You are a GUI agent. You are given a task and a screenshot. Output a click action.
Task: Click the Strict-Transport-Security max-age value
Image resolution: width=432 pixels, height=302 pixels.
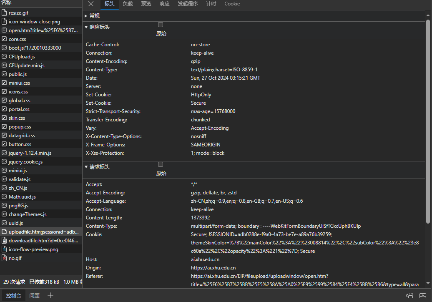pyautogui.click(x=213, y=111)
